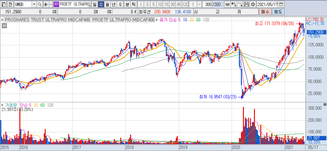327x151 pixels.
Task: Choose the 120 interval button
Action: click(185, 4)
